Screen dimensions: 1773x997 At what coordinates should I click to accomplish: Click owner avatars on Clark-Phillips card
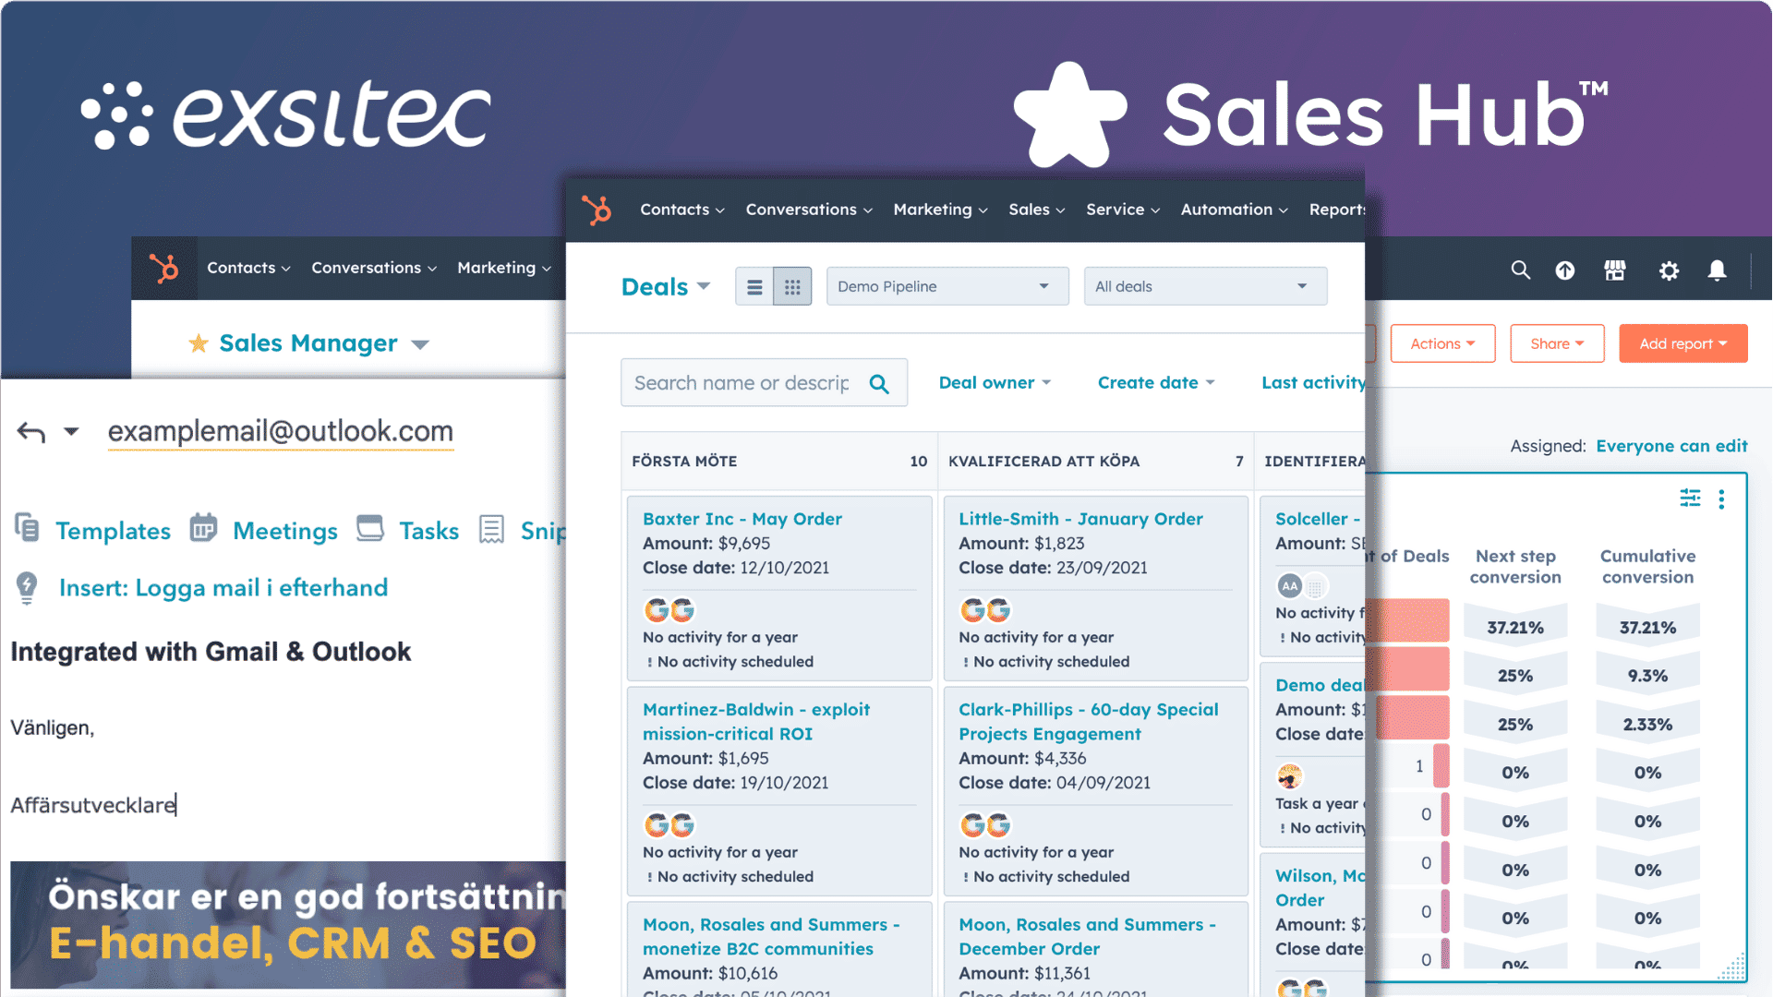point(985,825)
